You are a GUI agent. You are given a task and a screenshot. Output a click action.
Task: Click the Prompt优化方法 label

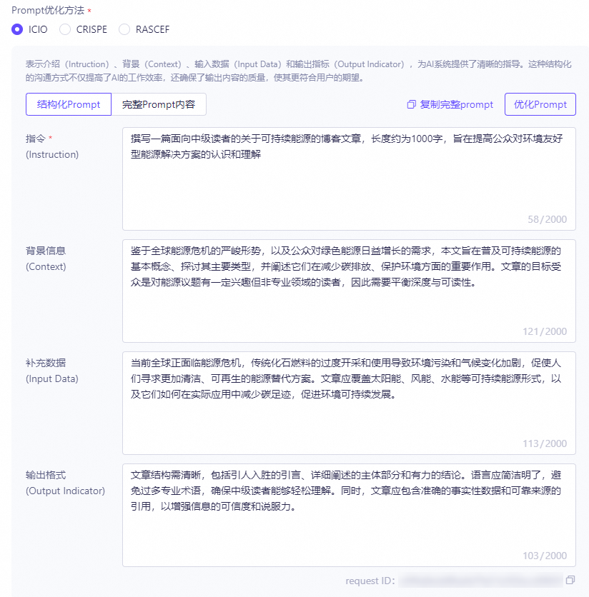(x=48, y=10)
